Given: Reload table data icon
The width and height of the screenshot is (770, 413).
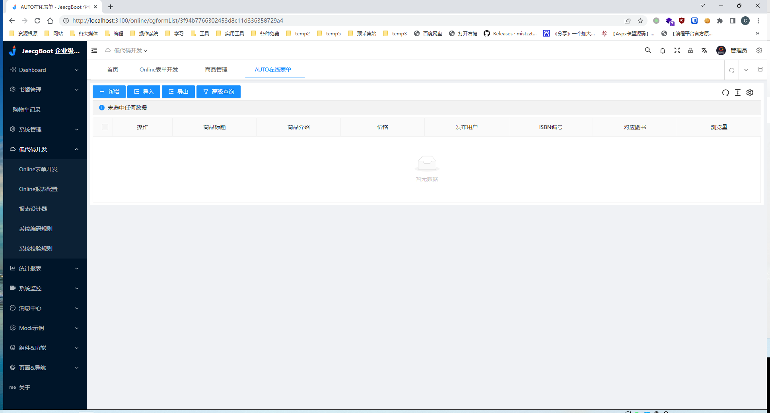Looking at the screenshot, I should tap(725, 93).
